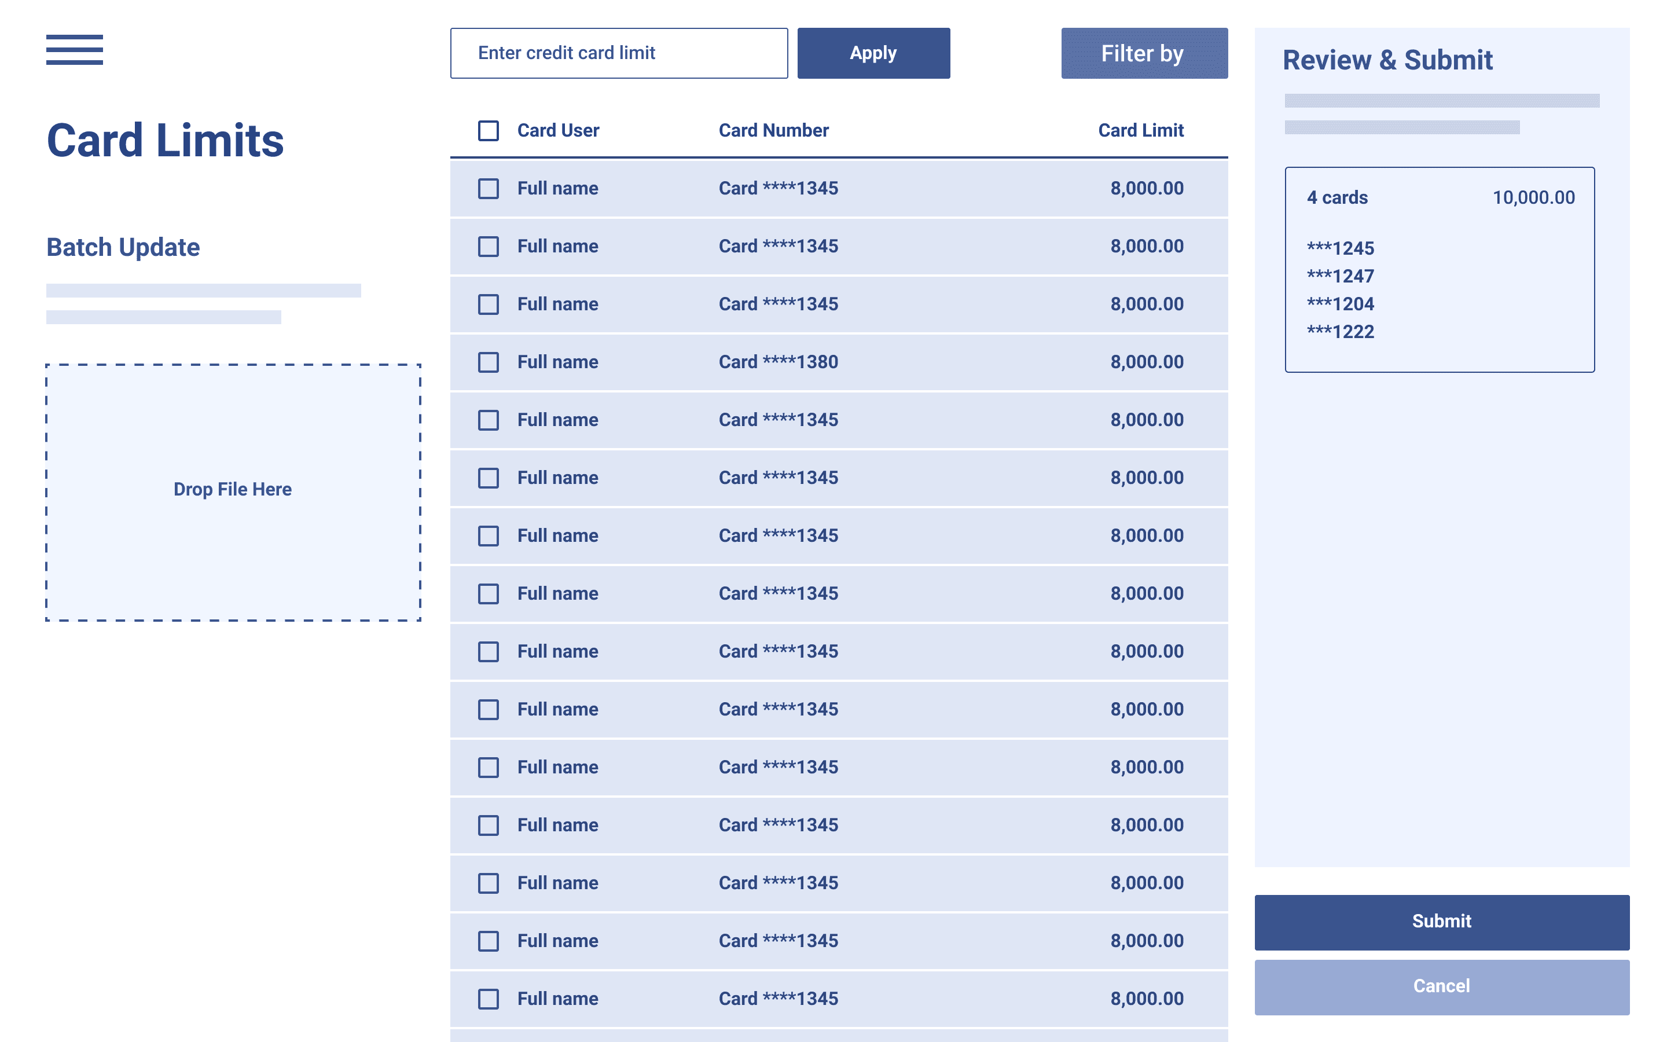Select the first Full name row checkbox

[488, 189]
